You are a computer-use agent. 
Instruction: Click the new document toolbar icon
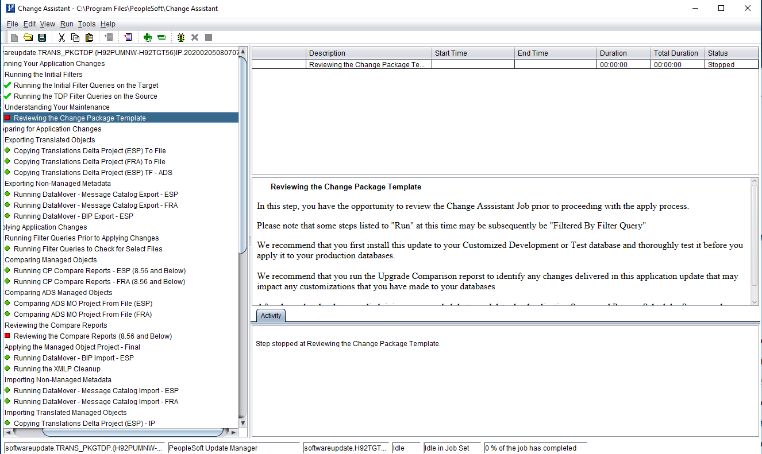13,37
